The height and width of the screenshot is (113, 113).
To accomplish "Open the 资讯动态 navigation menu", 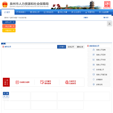I will point(49,12).
